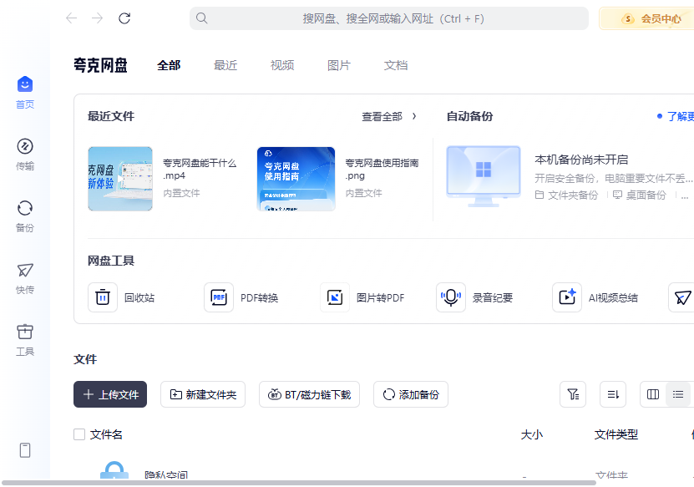Screen dimensions: 694x487
Task: Click the search magnifier icon
Action: pos(202,18)
